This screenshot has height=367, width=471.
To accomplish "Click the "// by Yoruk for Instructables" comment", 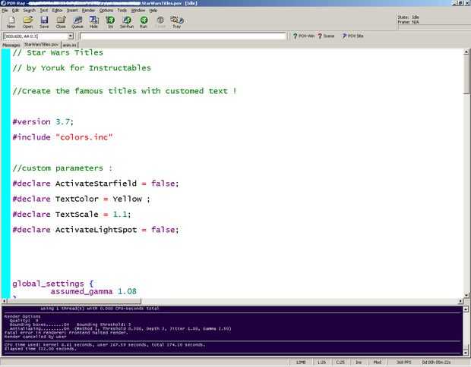I will pyautogui.click(x=81, y=68).
